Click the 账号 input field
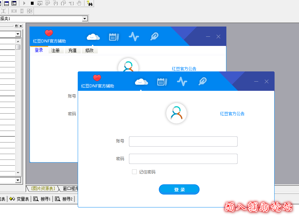Image resolution: width=299 pixels, height=218 pixels. (x=183, y=141)
